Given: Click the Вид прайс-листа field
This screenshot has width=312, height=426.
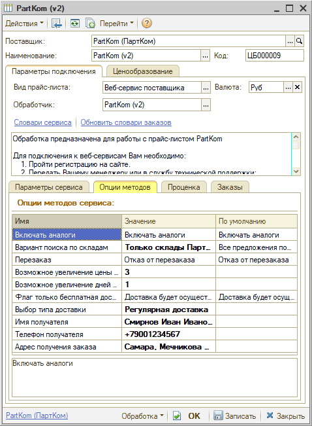Looking at the screenshot, I should coord(152,88).
